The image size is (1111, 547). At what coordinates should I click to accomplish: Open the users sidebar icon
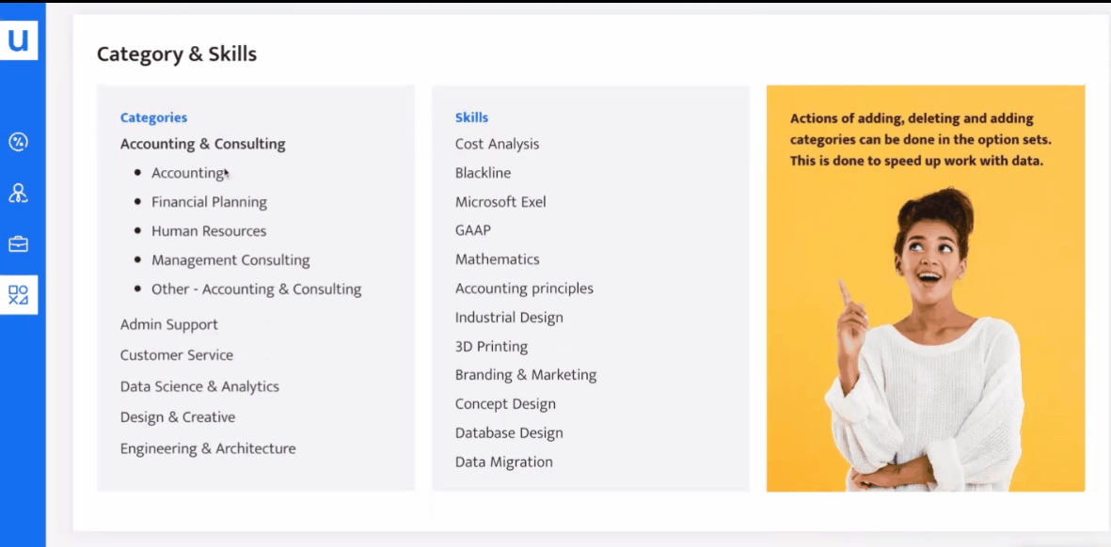coord(18,194)
